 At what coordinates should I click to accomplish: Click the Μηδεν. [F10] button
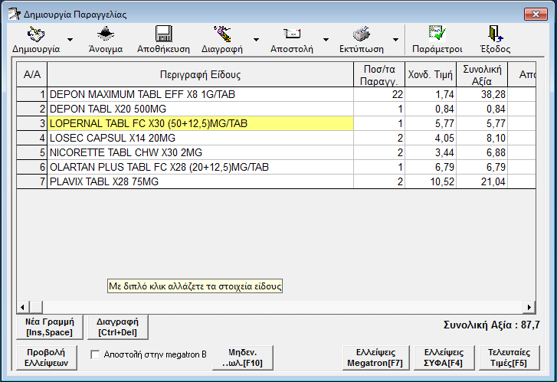tap(243, 358)
